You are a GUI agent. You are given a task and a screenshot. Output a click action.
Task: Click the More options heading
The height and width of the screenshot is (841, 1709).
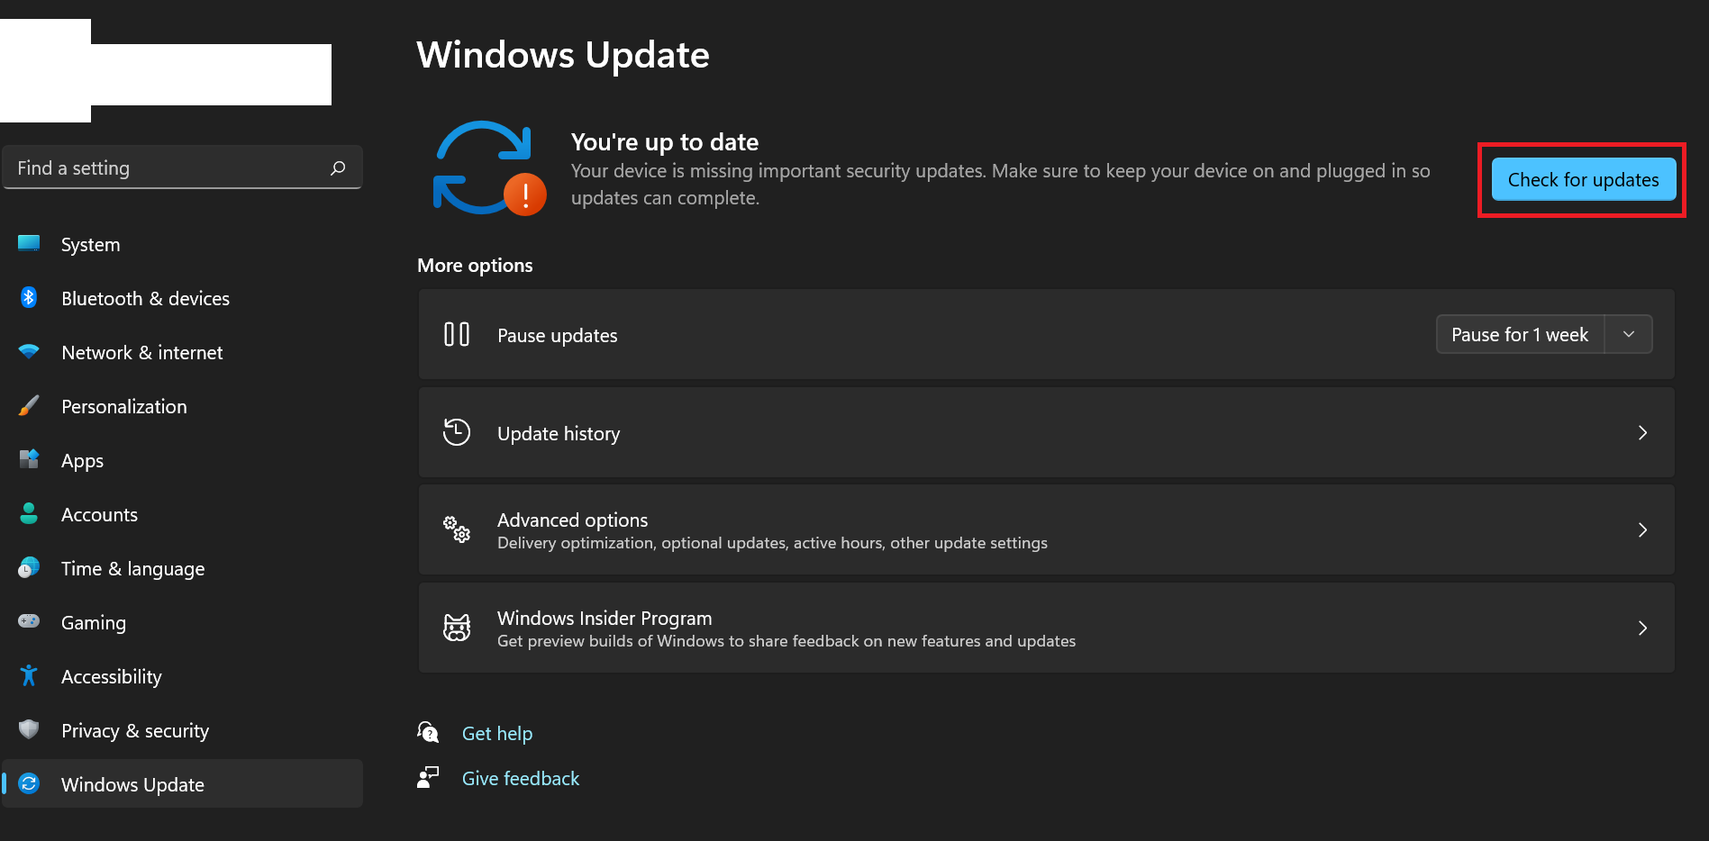click(x=475, y=266)
